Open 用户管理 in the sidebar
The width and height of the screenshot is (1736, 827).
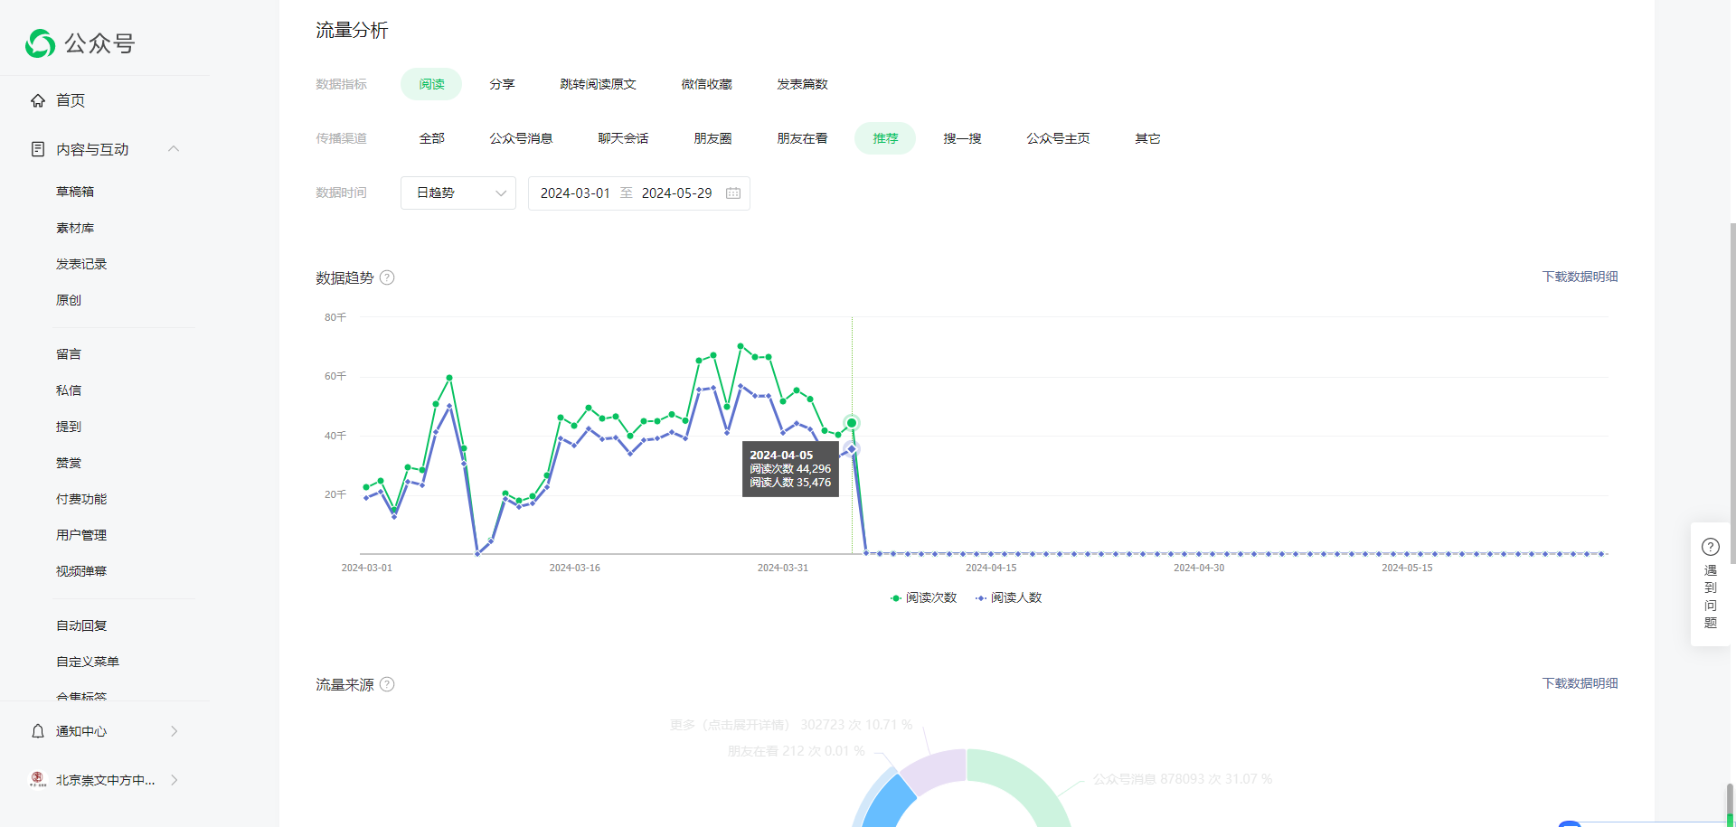[81, 535]
